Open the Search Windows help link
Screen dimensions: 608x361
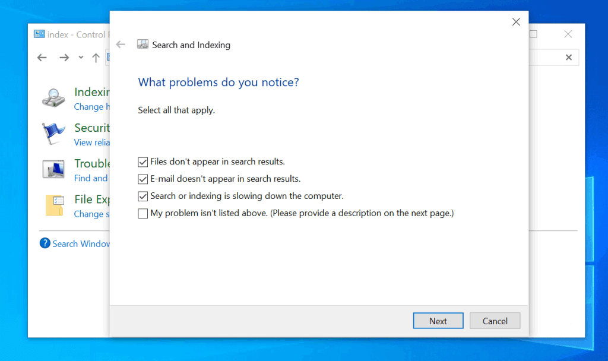pos(81,243)
